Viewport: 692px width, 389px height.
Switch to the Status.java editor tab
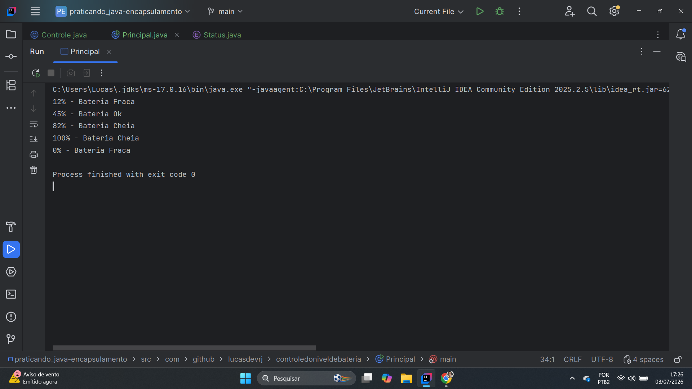[217, 35]
